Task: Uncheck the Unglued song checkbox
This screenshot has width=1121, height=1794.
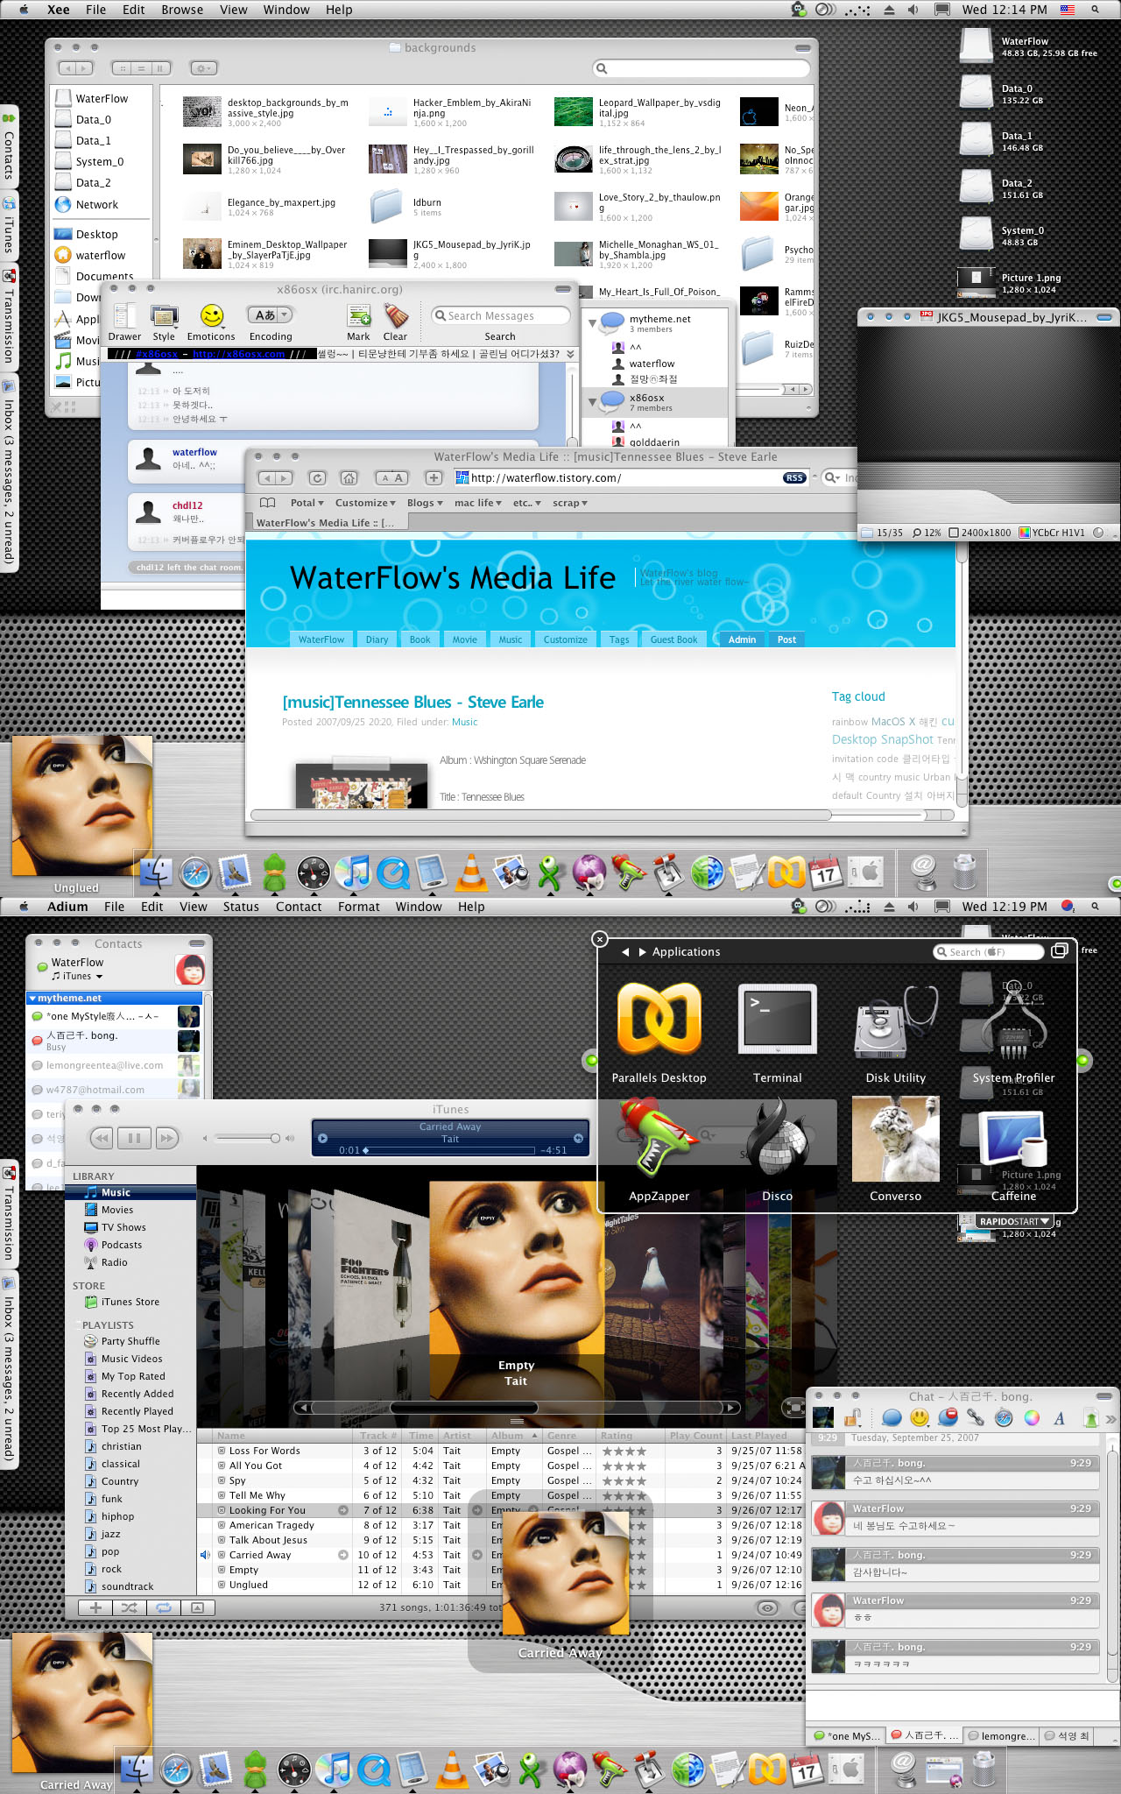Action: (222, 1585)
